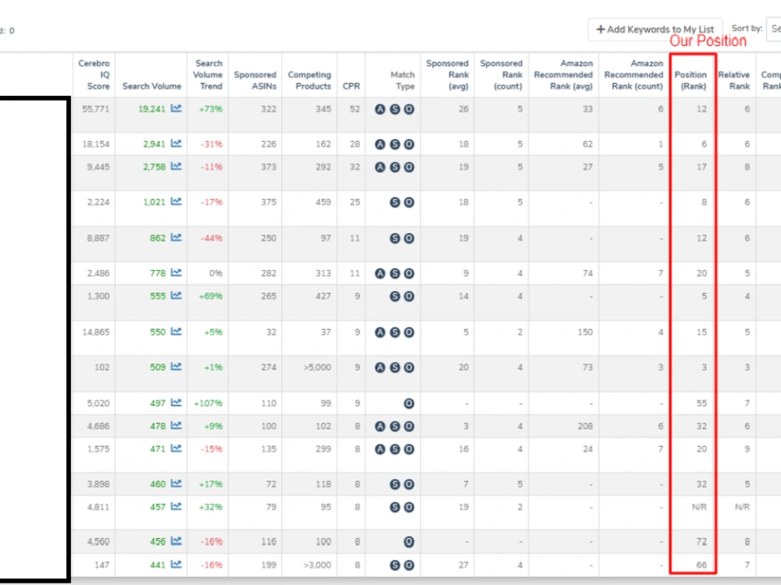Click the O match type badge in the 456 row

pyautogui.click(x=409, y=542)
